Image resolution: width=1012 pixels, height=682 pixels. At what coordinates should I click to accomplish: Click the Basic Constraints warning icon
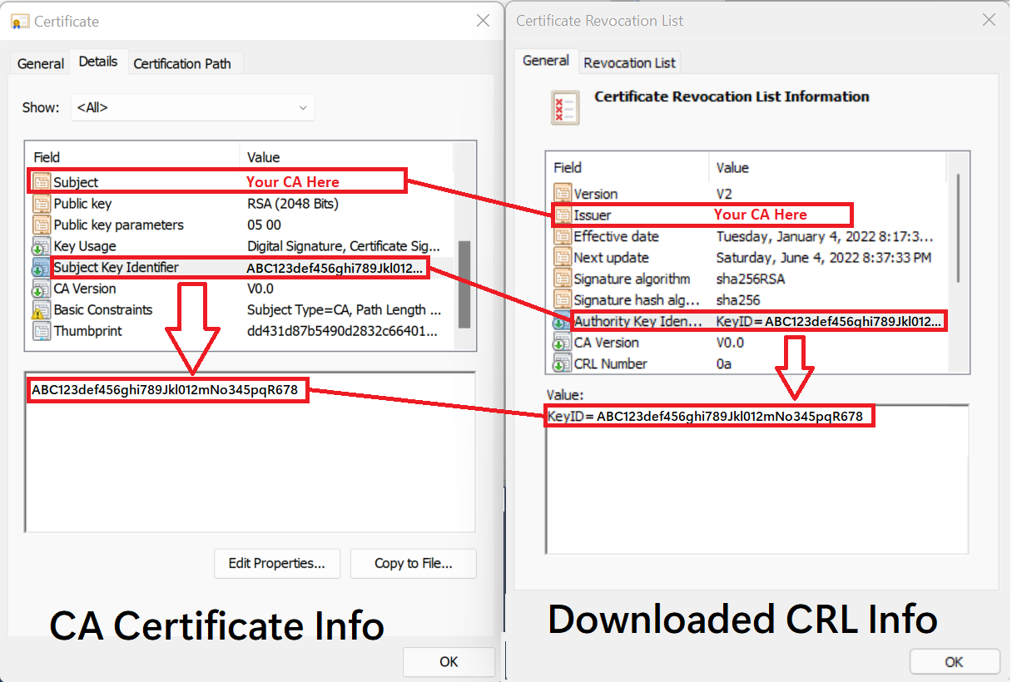pyautogui.click(x=42, y=310)
